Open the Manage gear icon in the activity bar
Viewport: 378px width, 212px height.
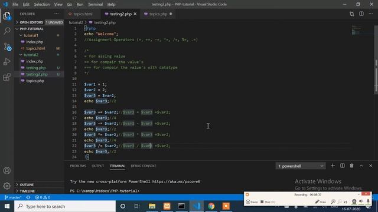[7, 186]
